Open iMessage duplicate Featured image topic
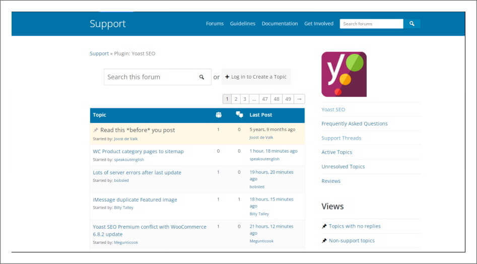Viewport: 477px width, 264px height. click(x=135, y=200)
